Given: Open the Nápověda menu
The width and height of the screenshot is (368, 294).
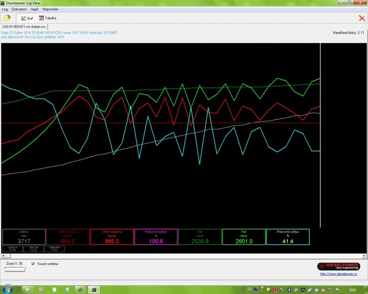Looking at the screenshot, I should pyautogui.click(x=50, y=9).
